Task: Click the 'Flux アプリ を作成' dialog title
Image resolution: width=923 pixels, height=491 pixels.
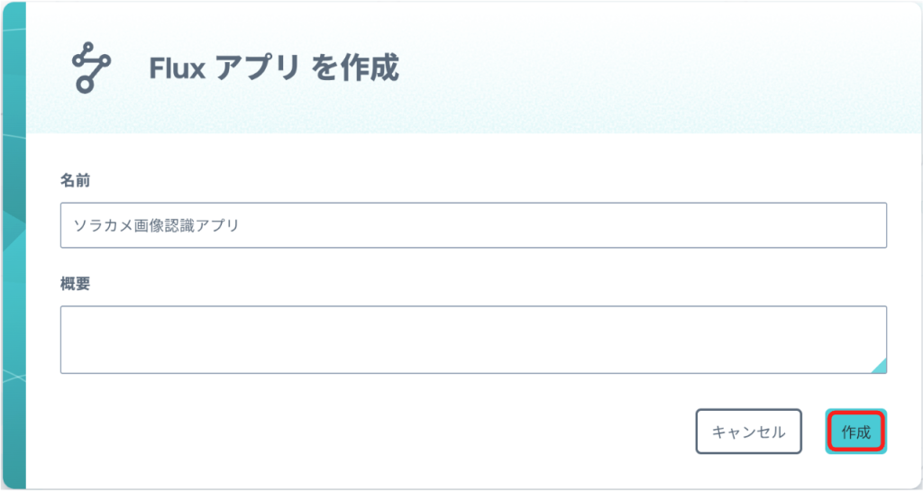Action: [274, 68]
